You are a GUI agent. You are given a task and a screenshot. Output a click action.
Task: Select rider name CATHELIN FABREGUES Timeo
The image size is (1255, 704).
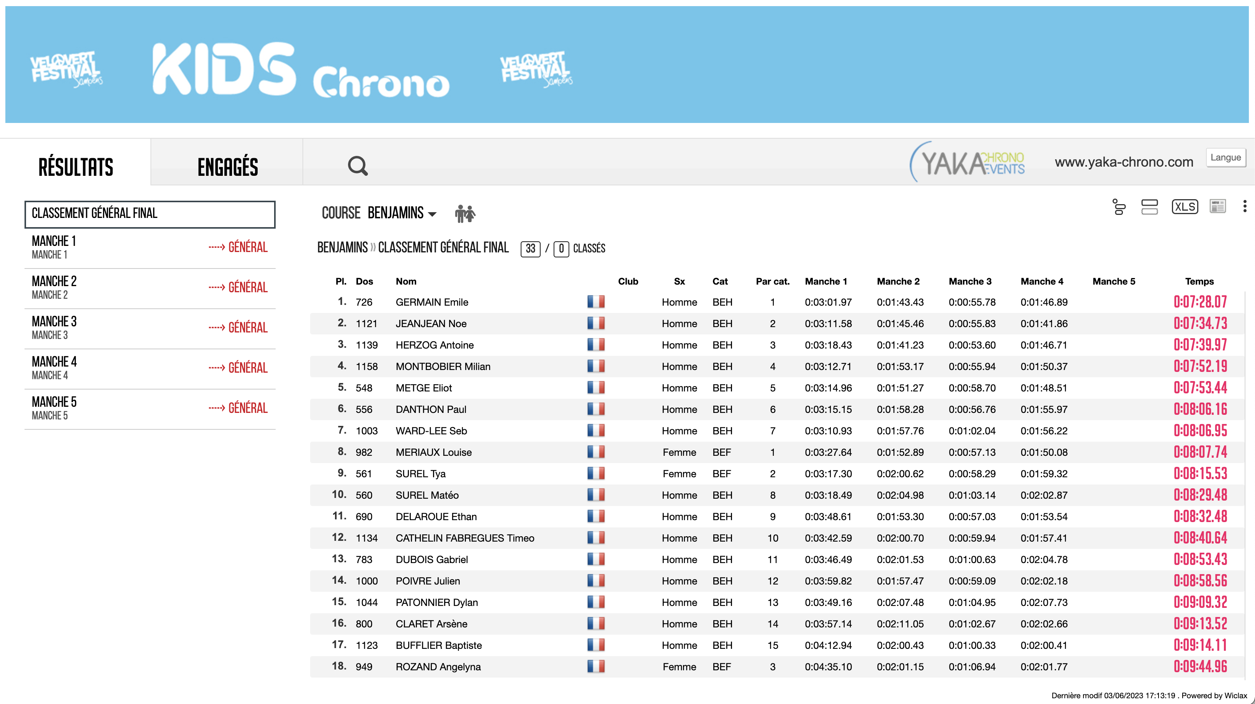coord(465,538)
